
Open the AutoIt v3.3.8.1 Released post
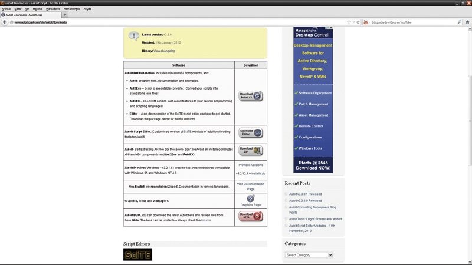pyautogui.click(x=305, y=194)
